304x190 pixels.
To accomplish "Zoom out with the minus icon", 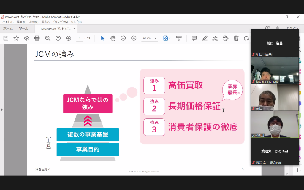I will pyautogui.click(x=123, y=38).
